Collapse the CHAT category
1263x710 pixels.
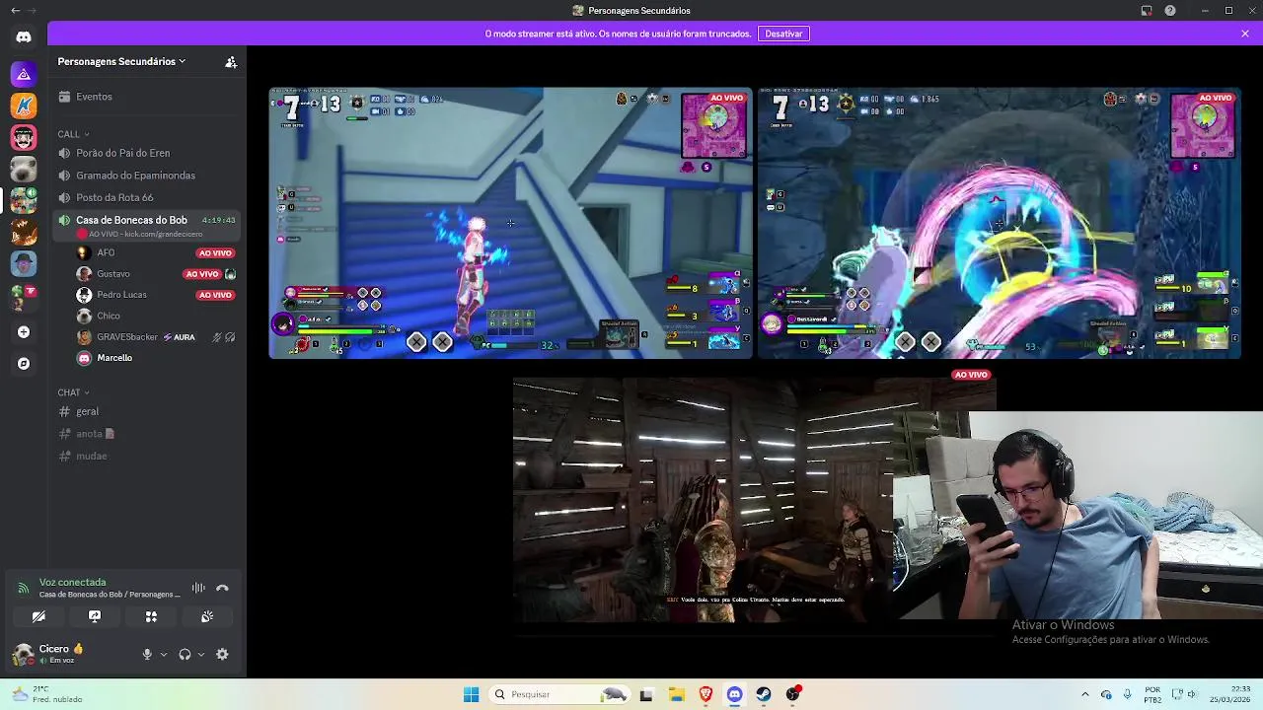[74, 392]
